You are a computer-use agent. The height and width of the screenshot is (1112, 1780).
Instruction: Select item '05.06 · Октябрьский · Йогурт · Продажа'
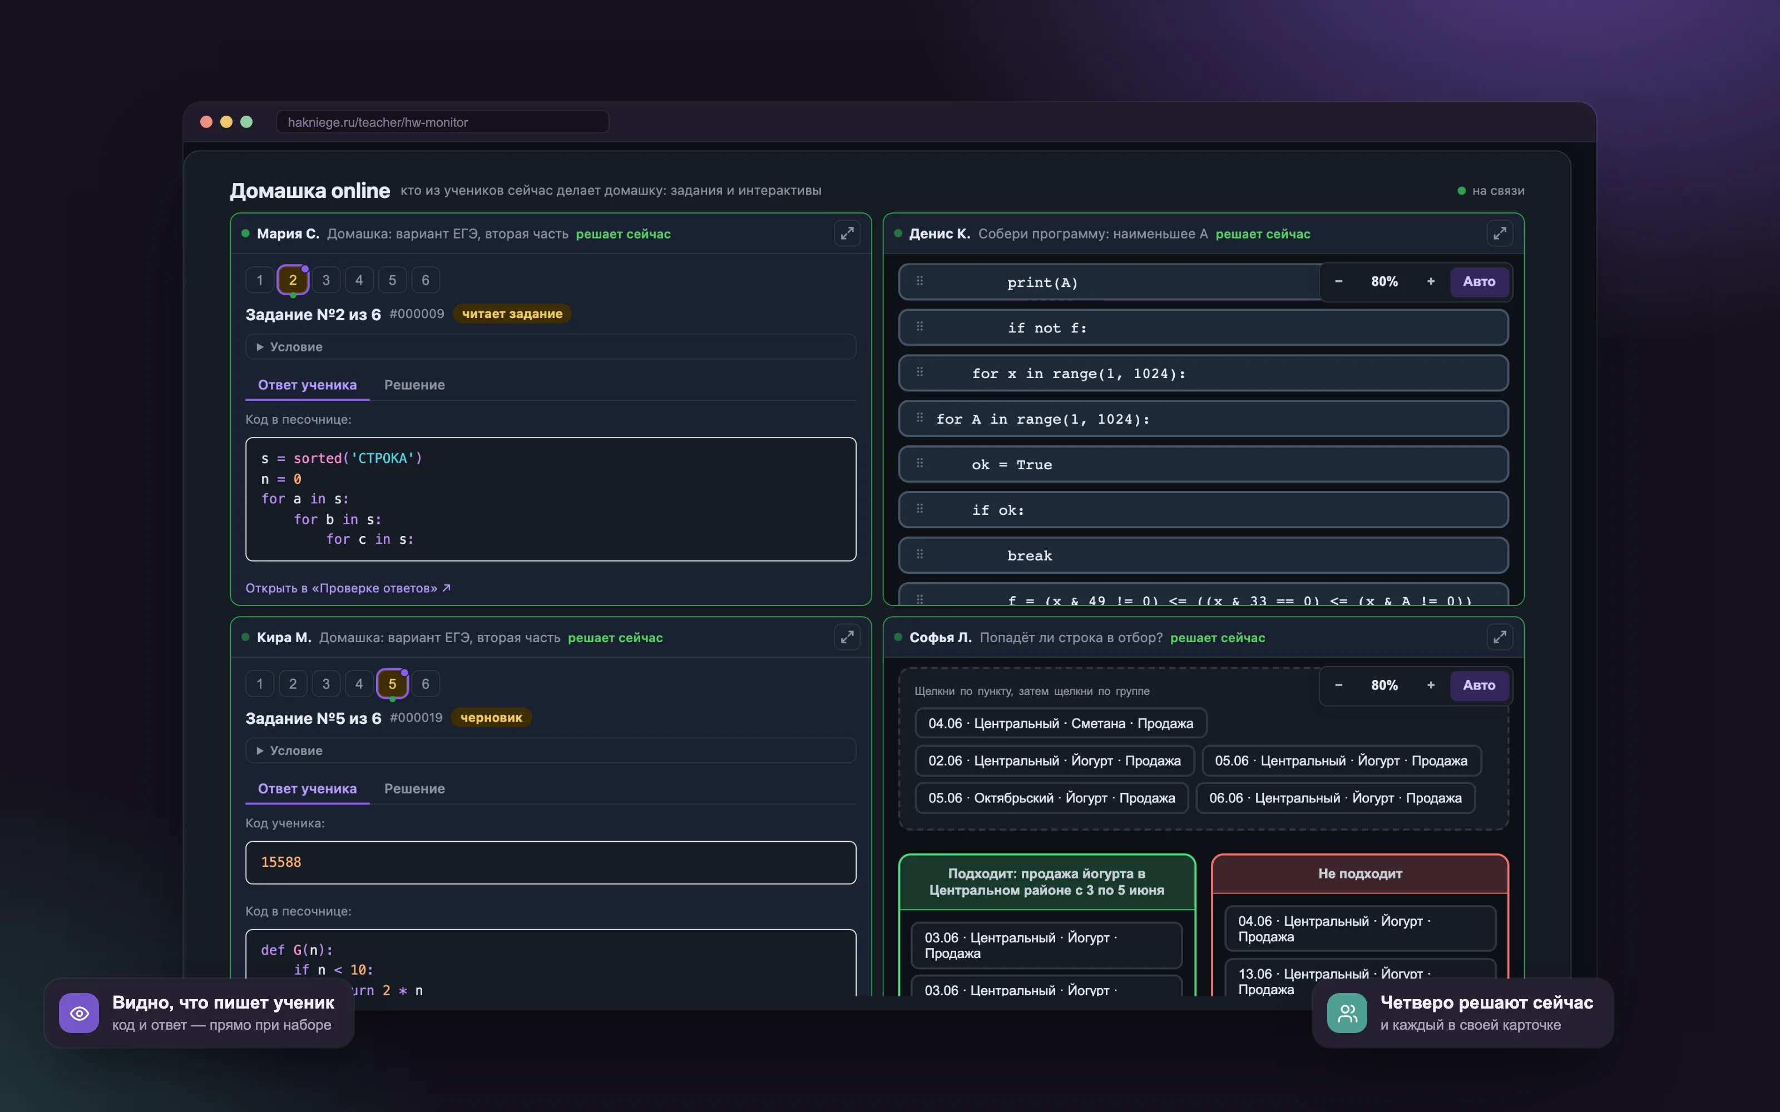point(1052,798)
